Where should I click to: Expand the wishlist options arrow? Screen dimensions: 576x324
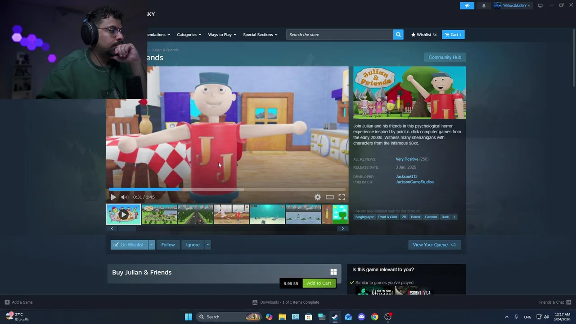click(x=152, y=245)
